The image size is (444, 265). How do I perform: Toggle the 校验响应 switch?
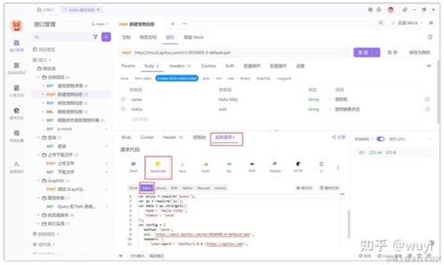tap(380, 139)
